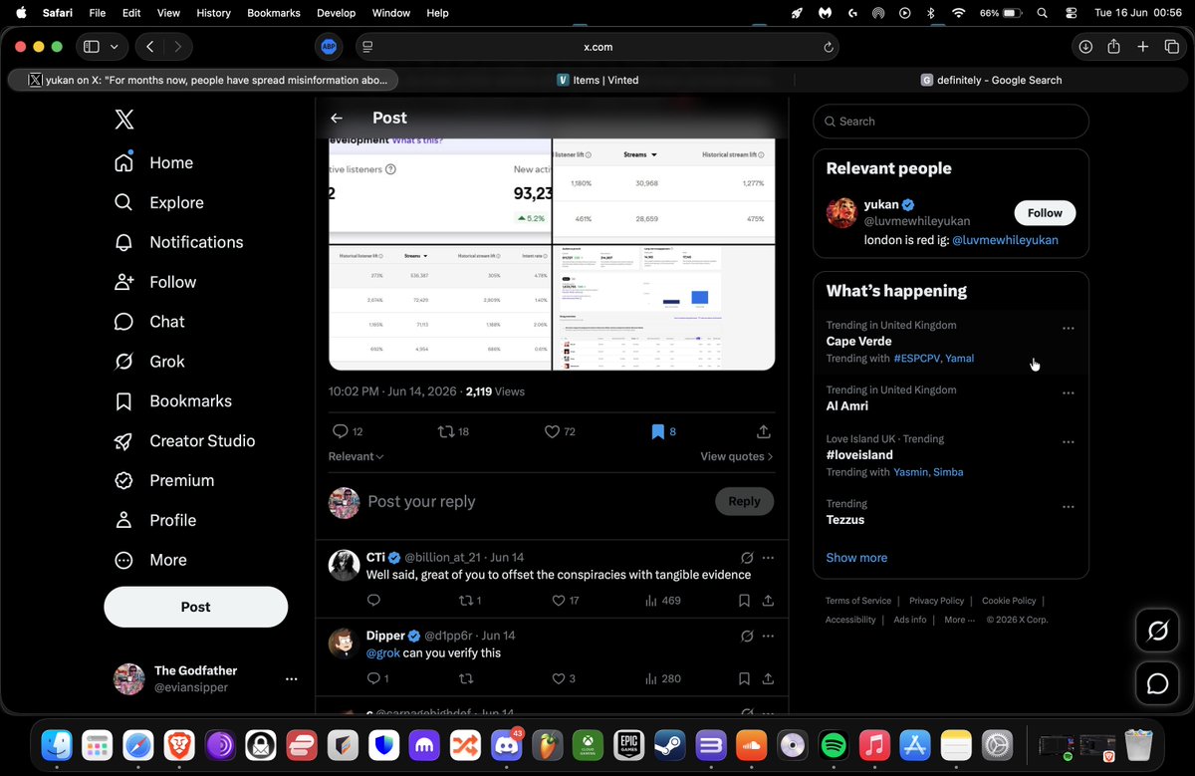Open the Relevant sort dropdown
Viewport: 1195px width, 776px height.
click(x=356, y=456)
